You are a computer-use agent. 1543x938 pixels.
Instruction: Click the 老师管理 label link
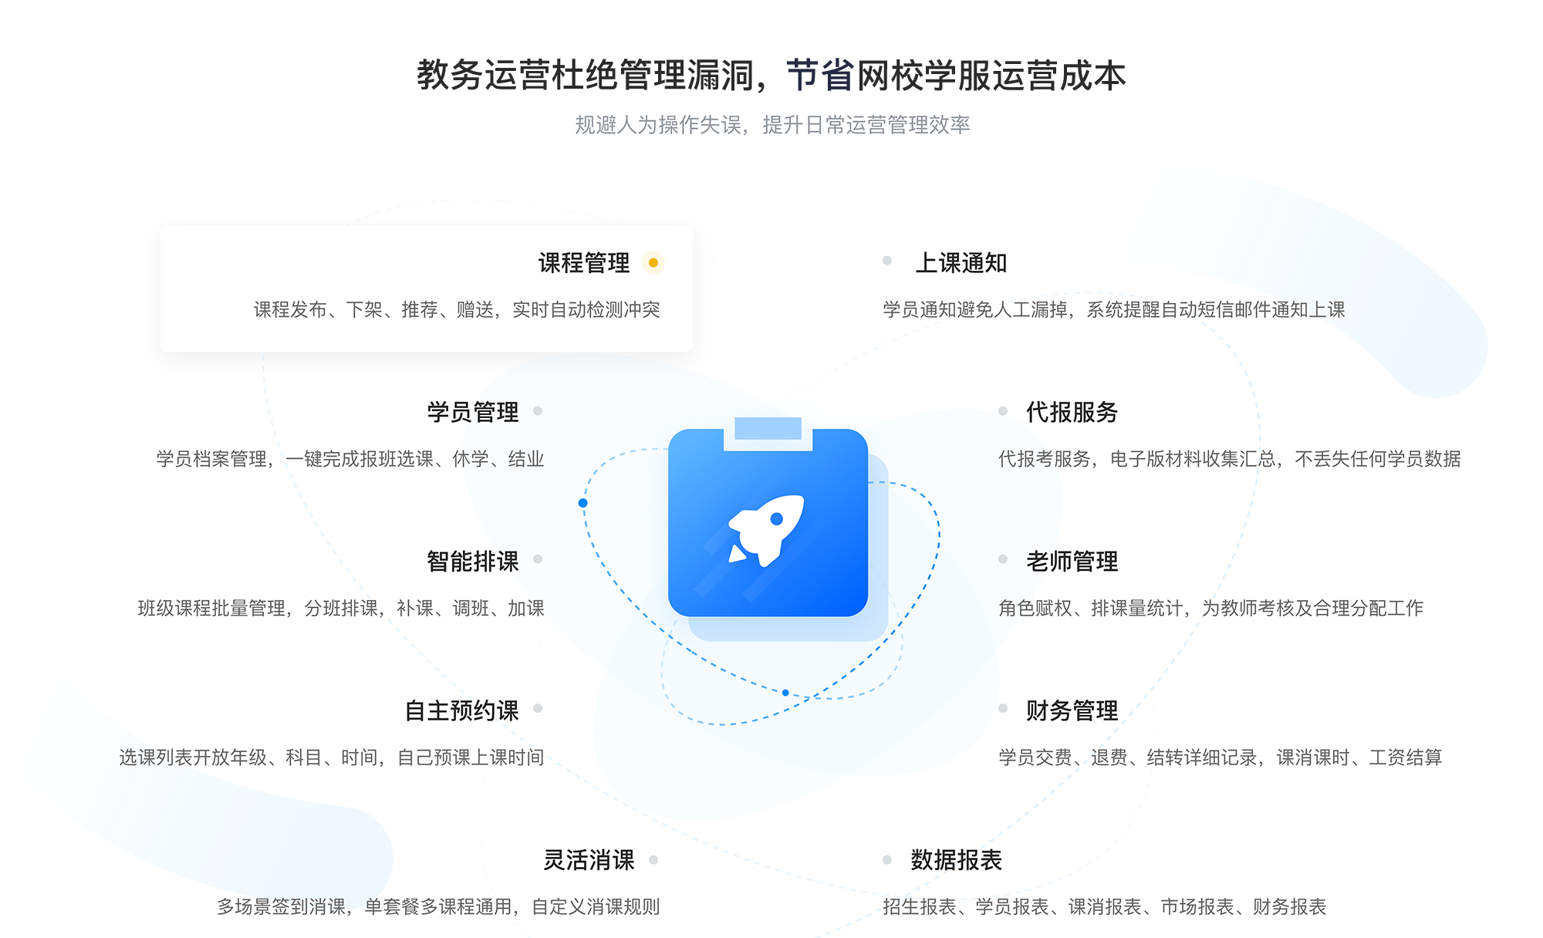pyautogui.click(x=1058, y=557)
